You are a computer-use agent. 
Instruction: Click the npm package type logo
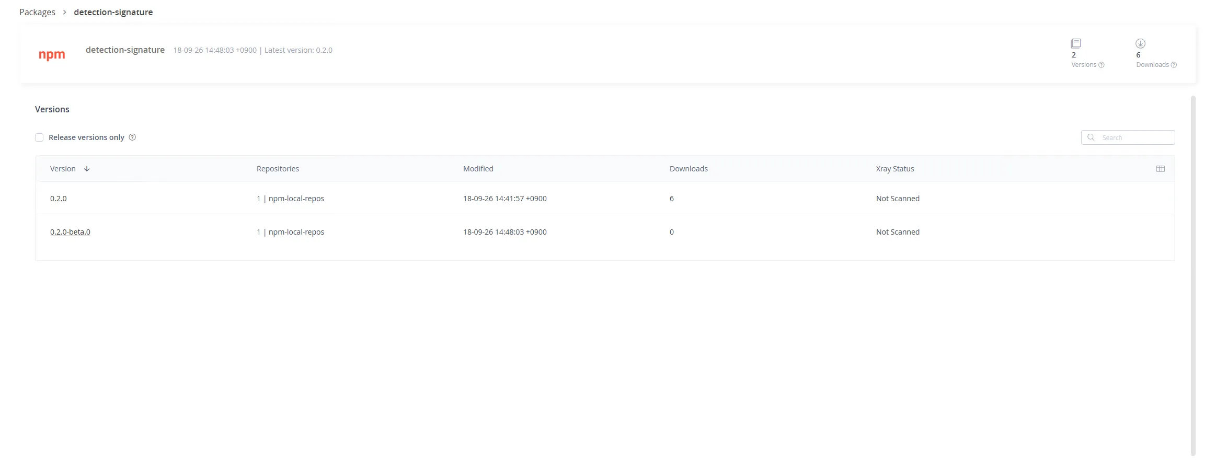tap(52, 54)
